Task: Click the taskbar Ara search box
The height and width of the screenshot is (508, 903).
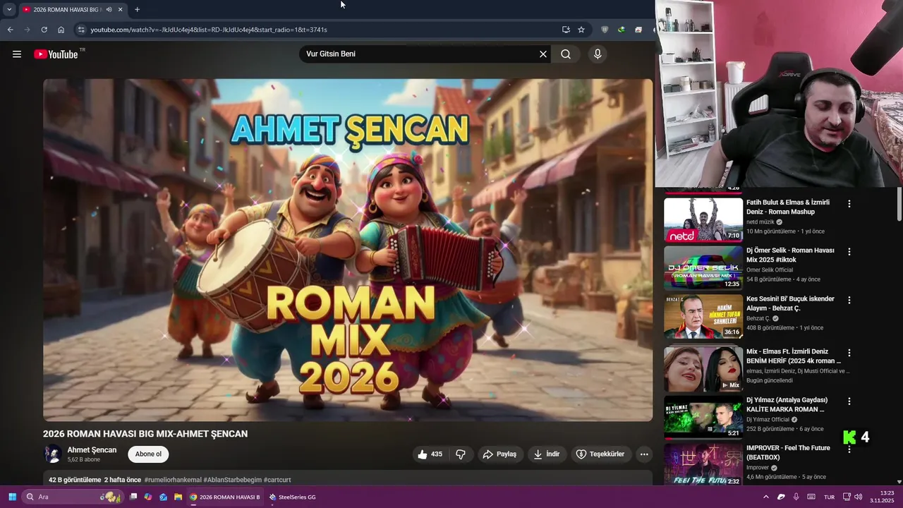Action: [73, 497]
